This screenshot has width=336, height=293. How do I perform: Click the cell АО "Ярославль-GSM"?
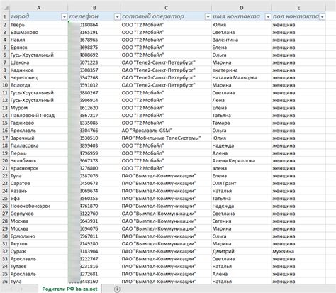point(166,131)
